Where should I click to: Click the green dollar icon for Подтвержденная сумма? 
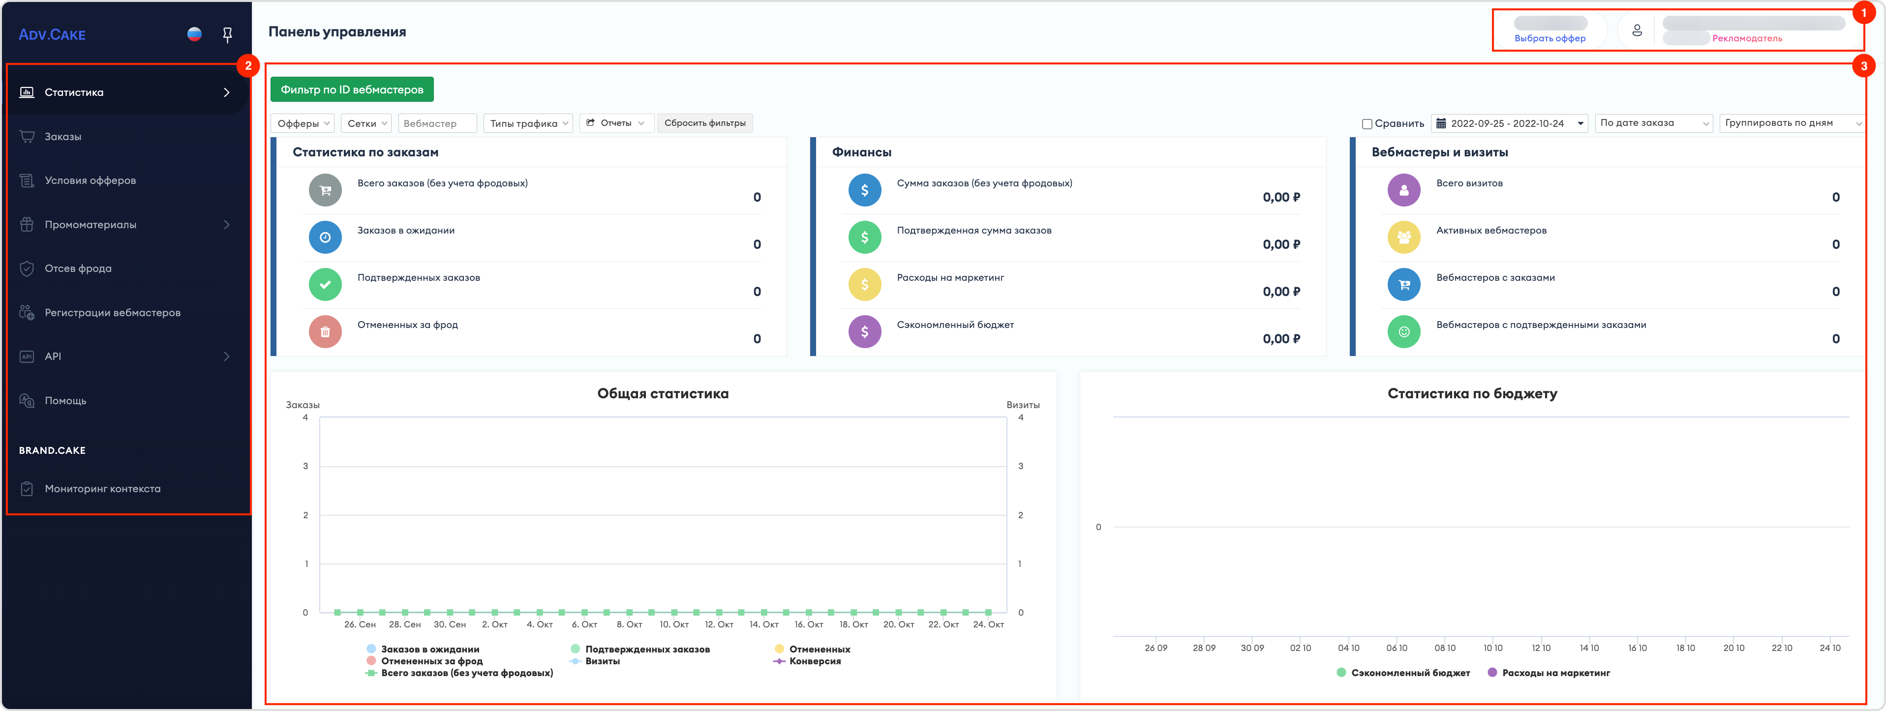point(865,237)
